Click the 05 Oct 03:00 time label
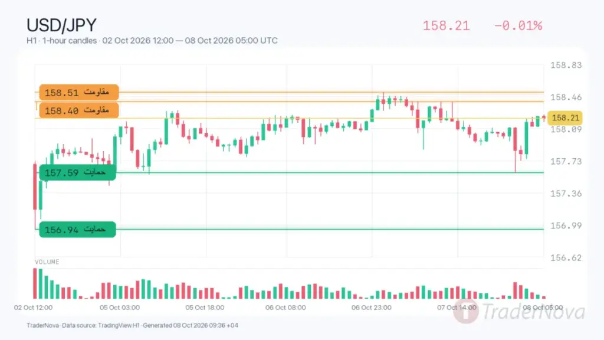604x340 pixels. point(119,308)
